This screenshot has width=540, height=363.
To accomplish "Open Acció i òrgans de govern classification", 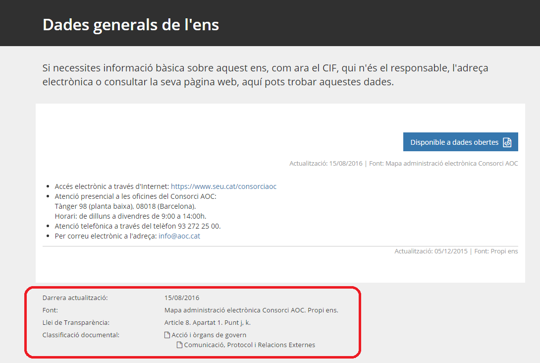I will [209, 335].
